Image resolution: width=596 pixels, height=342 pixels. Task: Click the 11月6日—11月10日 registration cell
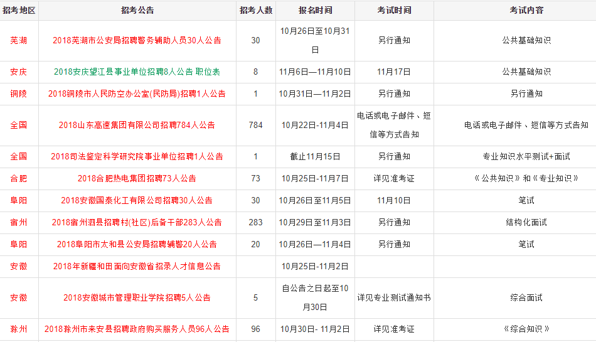(315, 72)
